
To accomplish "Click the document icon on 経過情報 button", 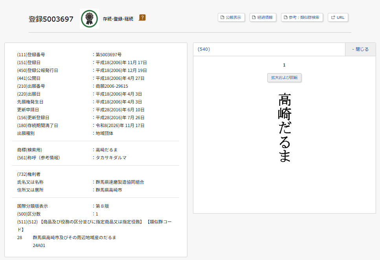I will pos(254,17).
